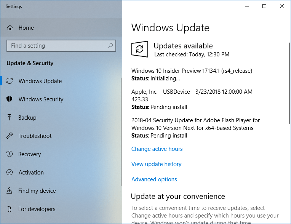Click the Updates available status text
291x224 pixels.
(x=183, y=46)
